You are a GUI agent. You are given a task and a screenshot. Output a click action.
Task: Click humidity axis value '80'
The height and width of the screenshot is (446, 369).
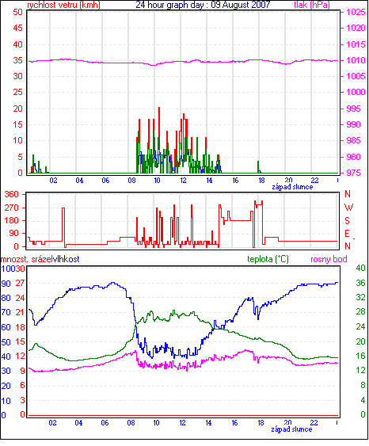[6, 299]
